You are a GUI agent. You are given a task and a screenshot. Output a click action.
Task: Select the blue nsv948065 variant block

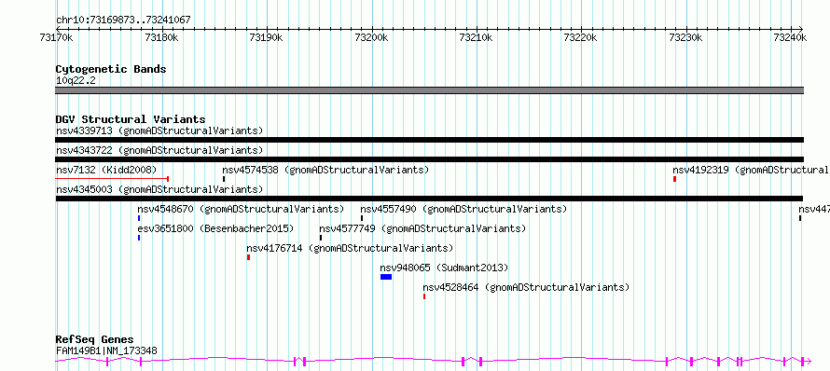pos(386,277)
